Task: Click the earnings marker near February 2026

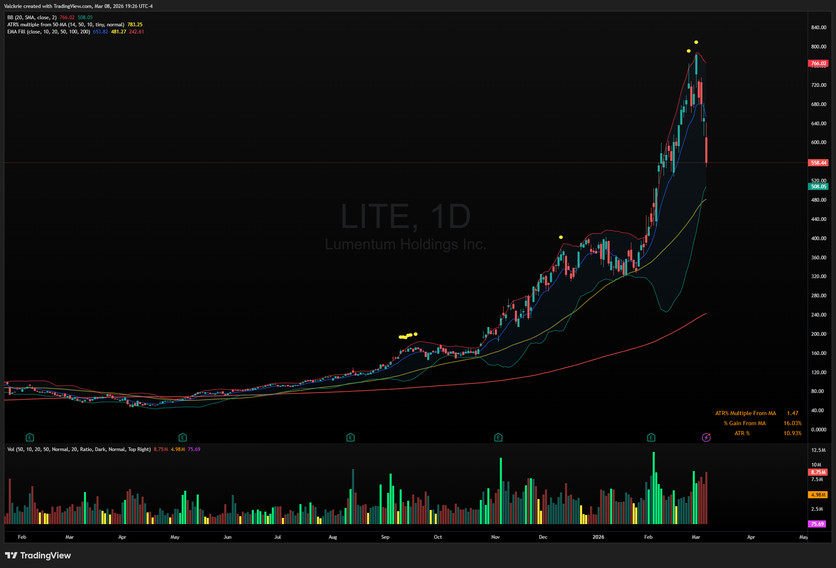Action: (651, 437)
